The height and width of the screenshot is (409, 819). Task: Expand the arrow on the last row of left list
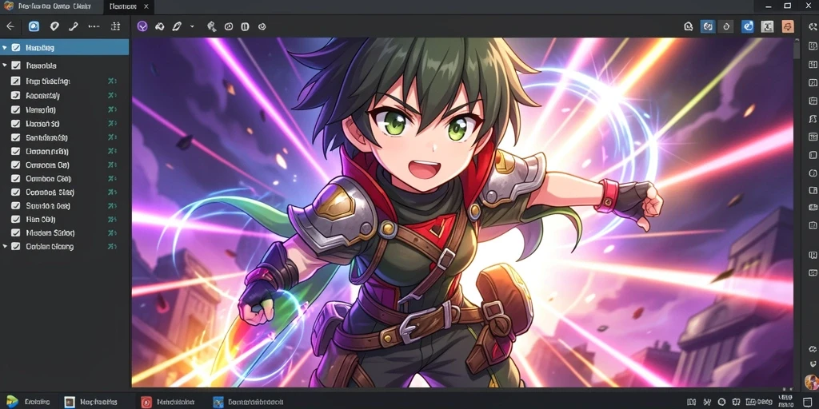click(5, 246)
